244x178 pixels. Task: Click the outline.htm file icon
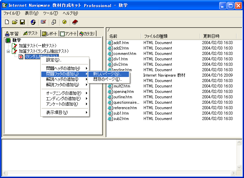click(110, 97)
